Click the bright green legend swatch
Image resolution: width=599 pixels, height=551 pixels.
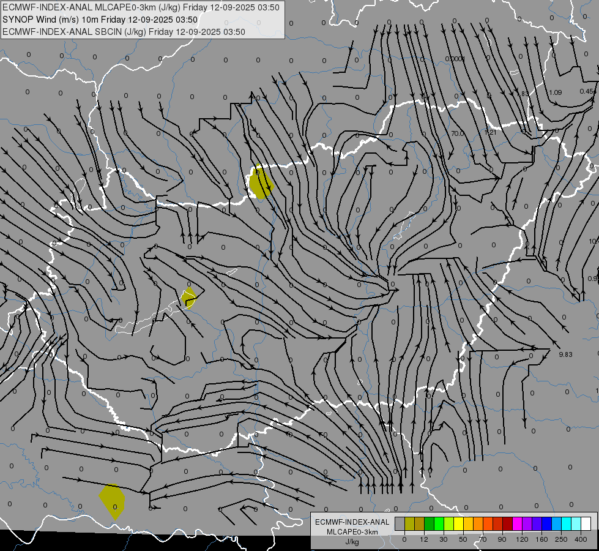[439, 523]
